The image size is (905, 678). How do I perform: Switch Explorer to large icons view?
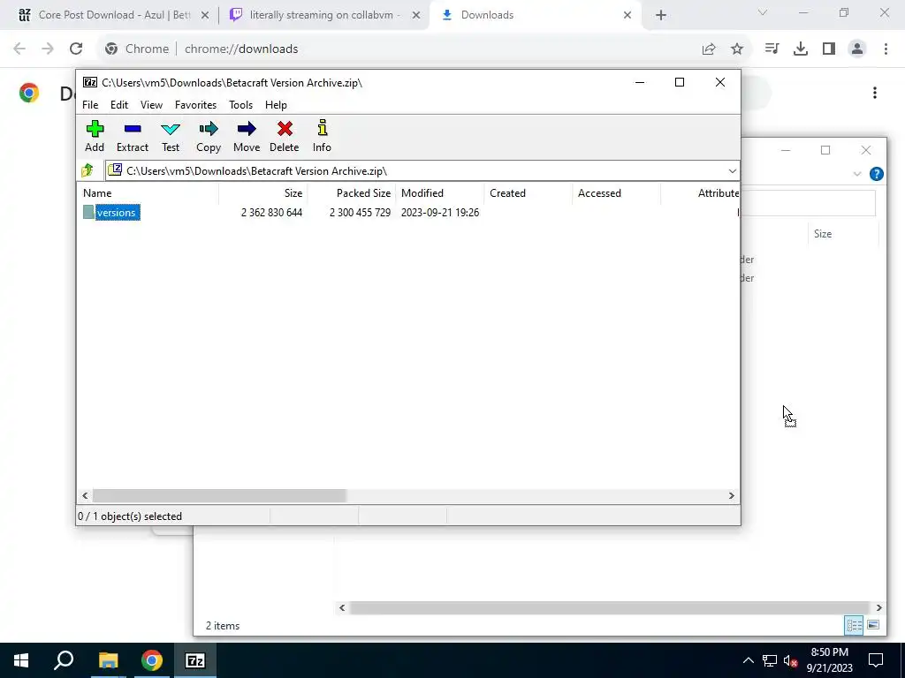(x=873, y=625)
